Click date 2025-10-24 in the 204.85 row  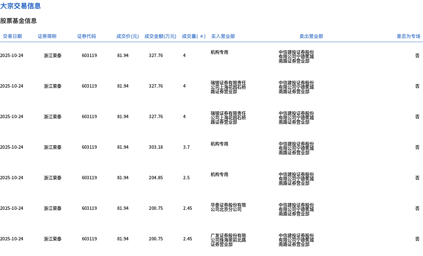(x=12, y=178)
